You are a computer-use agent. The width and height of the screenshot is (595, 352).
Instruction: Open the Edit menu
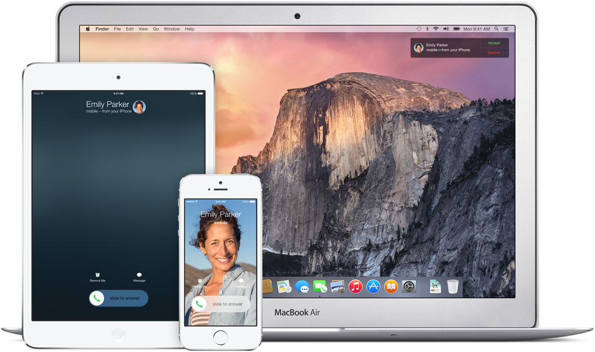click(x=130, y=29)
